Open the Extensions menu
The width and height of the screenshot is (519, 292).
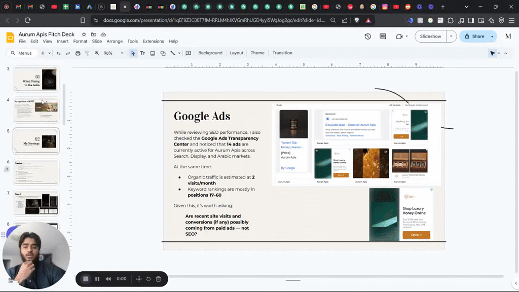[153, 42]
